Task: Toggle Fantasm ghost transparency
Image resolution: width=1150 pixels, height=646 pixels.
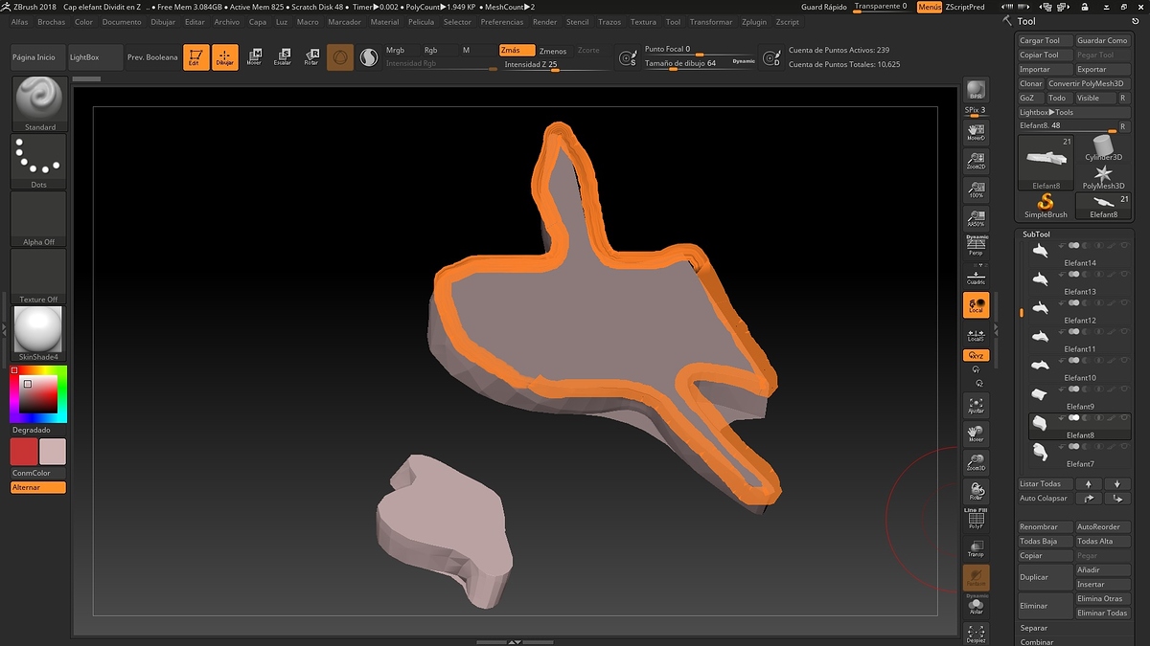Action: click(x=976, y=577)
